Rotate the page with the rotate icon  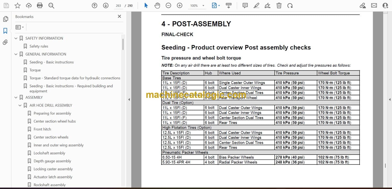pyautogui.click(x=290, y=5)
